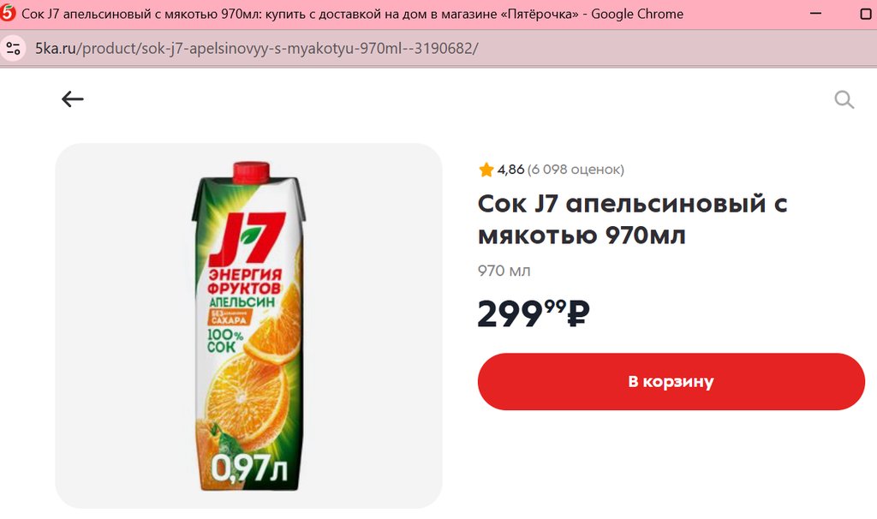Click the 4,86 rating value
877x519 pixels.
(510, 170)
